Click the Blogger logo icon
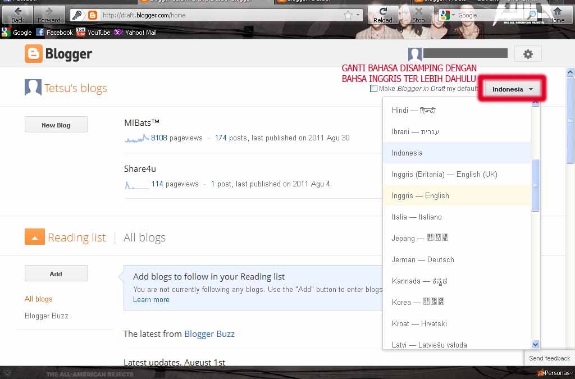The height and width of the screenshot is (379, 575). 33,54
